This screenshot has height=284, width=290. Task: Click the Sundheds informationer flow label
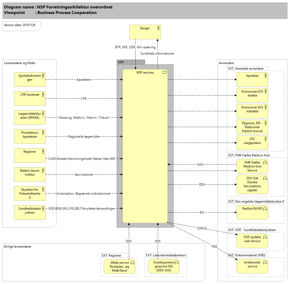157,54
